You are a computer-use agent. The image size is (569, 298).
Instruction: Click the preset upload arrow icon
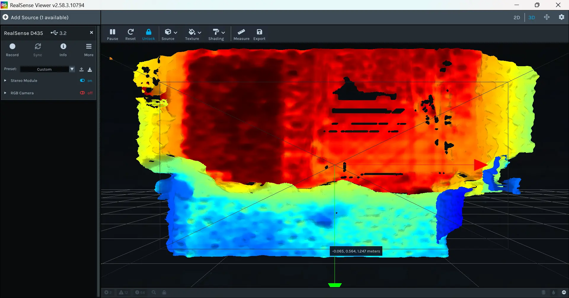(81, 69)
